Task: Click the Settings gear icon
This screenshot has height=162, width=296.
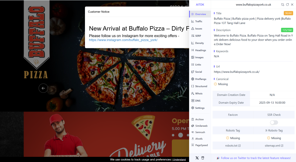Action: coord(193,108)
